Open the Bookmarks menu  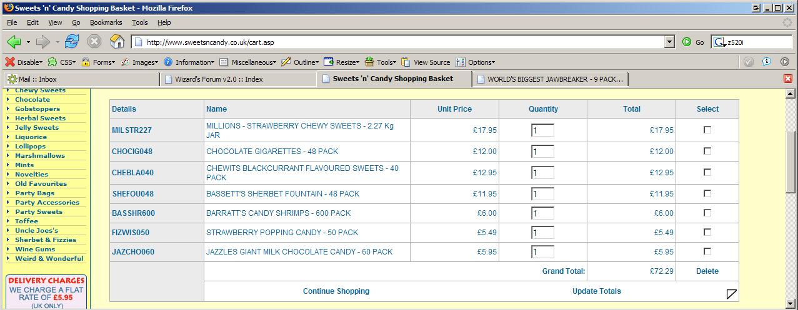click(x=106, y=22)
